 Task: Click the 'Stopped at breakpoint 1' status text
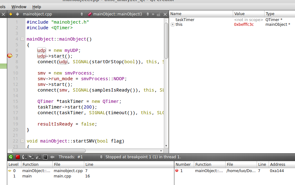pos(143,157)
